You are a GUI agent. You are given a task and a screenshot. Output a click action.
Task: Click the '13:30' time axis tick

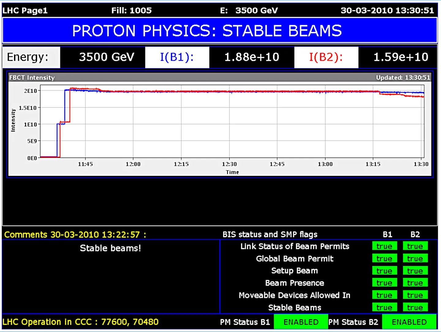coord(421,164)
